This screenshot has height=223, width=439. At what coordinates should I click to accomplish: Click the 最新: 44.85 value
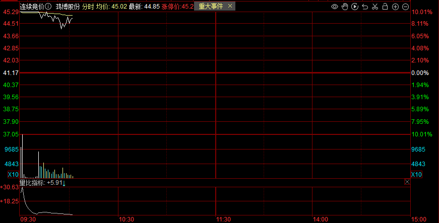coord(144,7)
